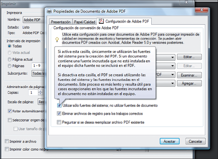This screenshot has height=159, width=218.
Task: Click the first Editar button
Action: point(189,57)
